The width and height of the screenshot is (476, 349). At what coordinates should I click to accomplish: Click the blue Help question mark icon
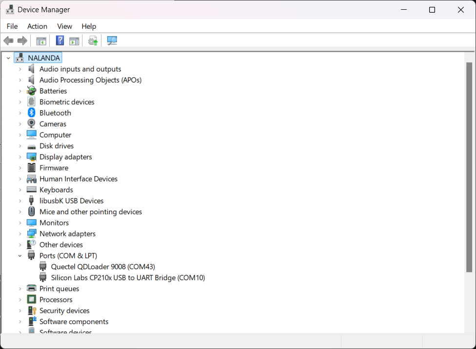(60, 41)
